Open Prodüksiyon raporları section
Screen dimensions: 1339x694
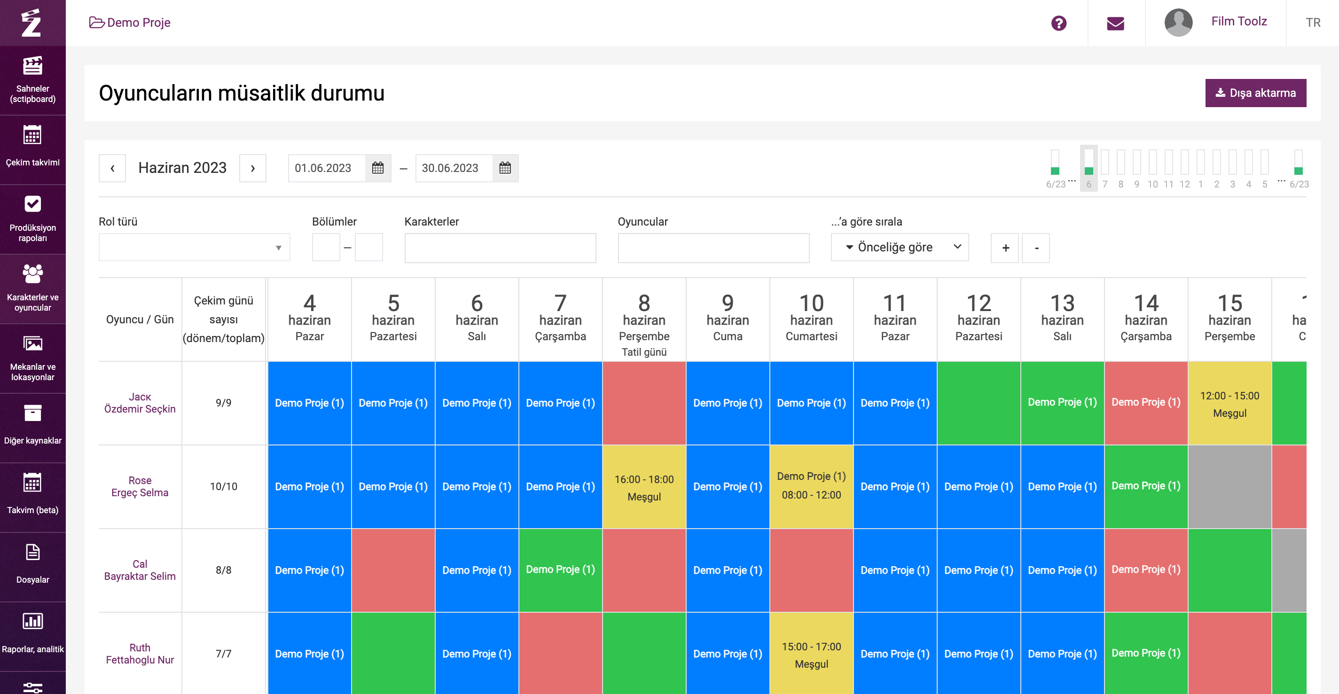33,219
